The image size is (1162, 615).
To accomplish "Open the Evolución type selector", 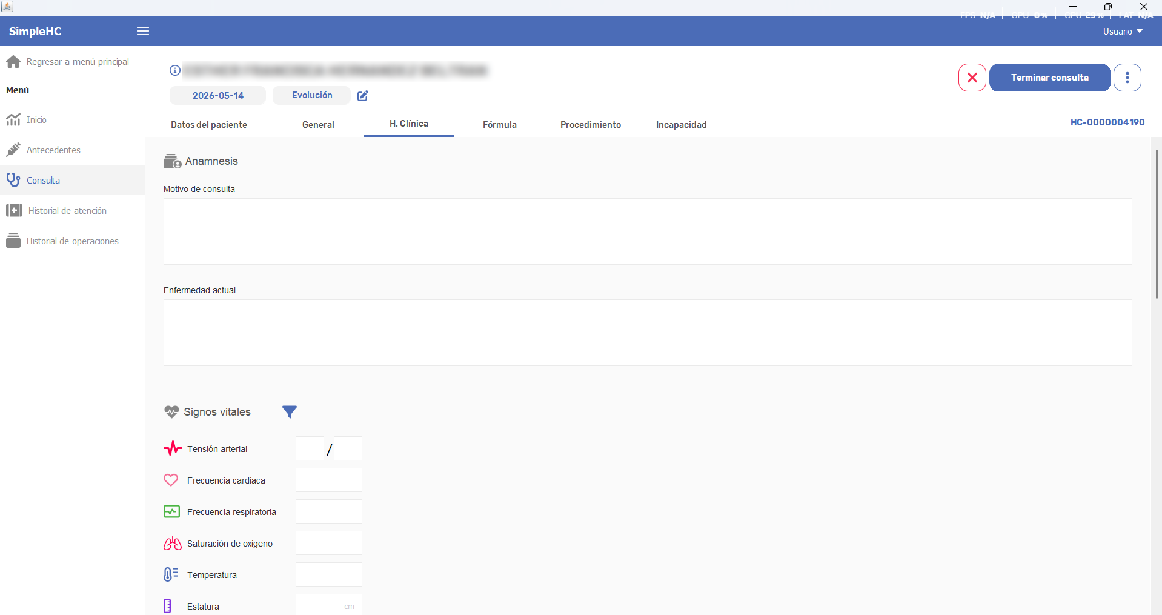I will tap(311, 95).
